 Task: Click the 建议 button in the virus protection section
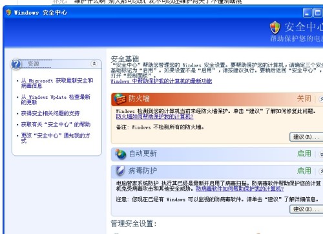306,209
